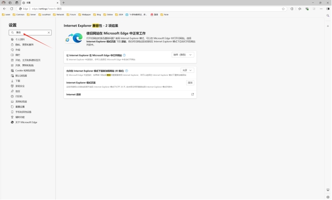The image size is (332, 200).
Task: Go to 系统和性能 settings
Action: click(22, 102)
